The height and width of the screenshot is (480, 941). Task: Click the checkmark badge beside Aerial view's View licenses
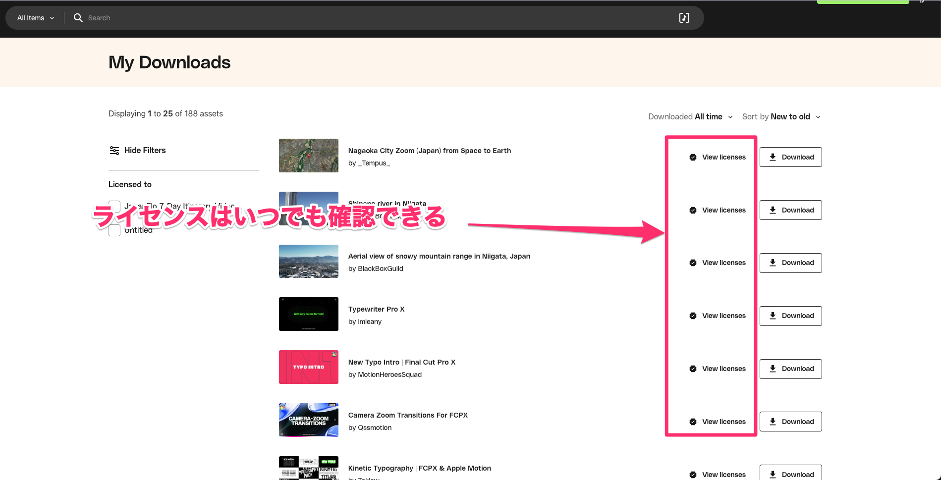[692, 263]
